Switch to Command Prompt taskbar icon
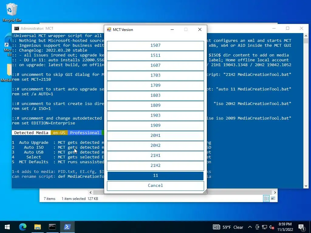The image size is (311, 233). [52, 227]
